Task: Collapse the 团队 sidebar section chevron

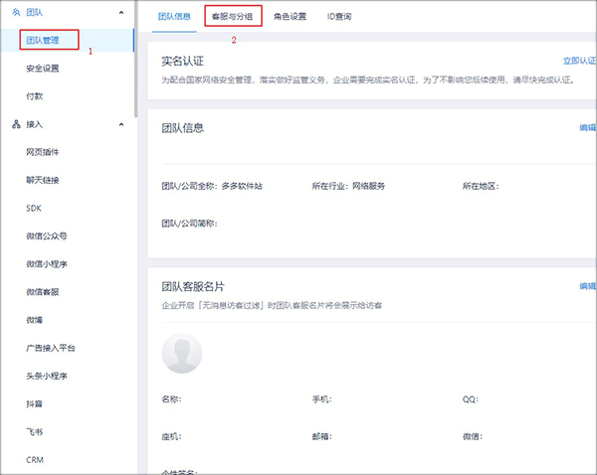Action: 121,12
